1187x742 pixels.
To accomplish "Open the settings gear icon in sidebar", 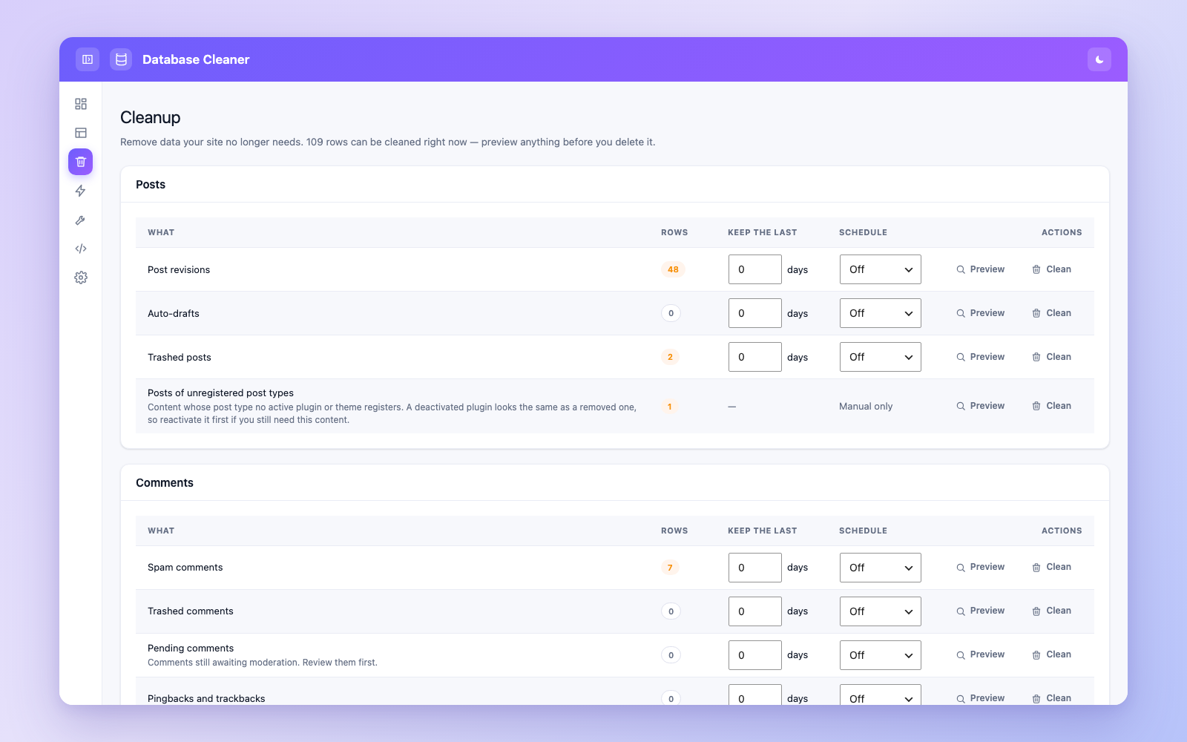I will (81, 278).
